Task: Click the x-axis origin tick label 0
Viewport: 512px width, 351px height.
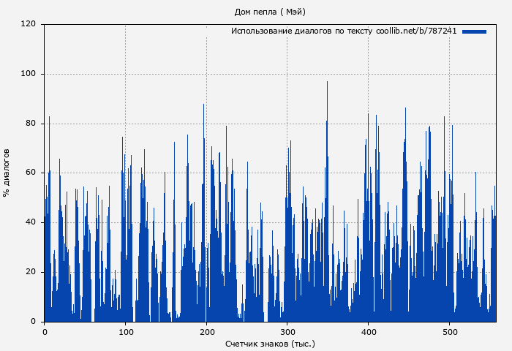Action: (45, 332)
